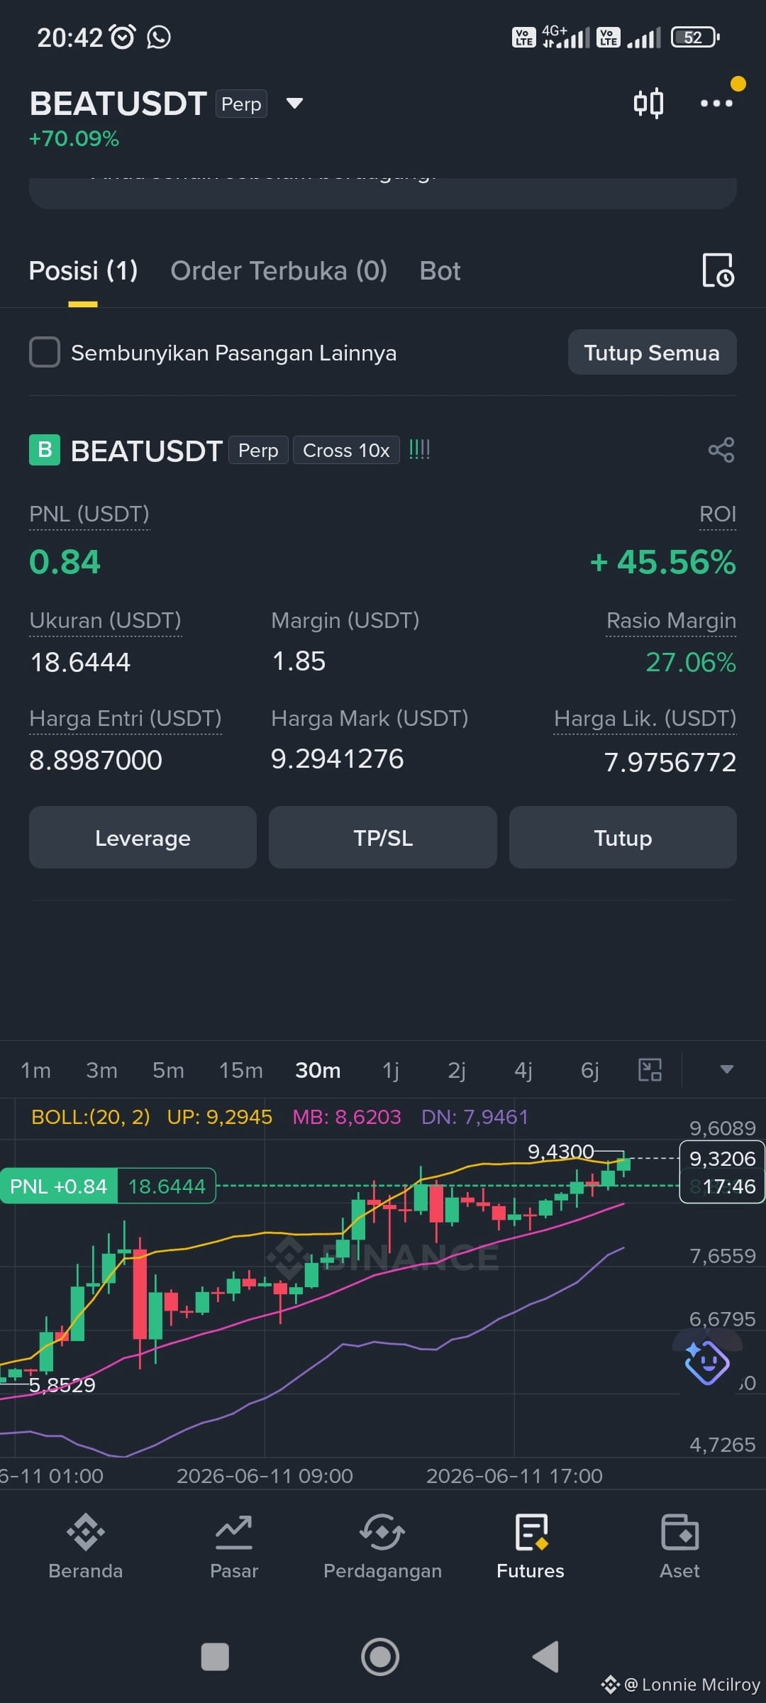Select the 3m timeframe
This screenshot has height=1703, width=766.
pos(101,1069)
